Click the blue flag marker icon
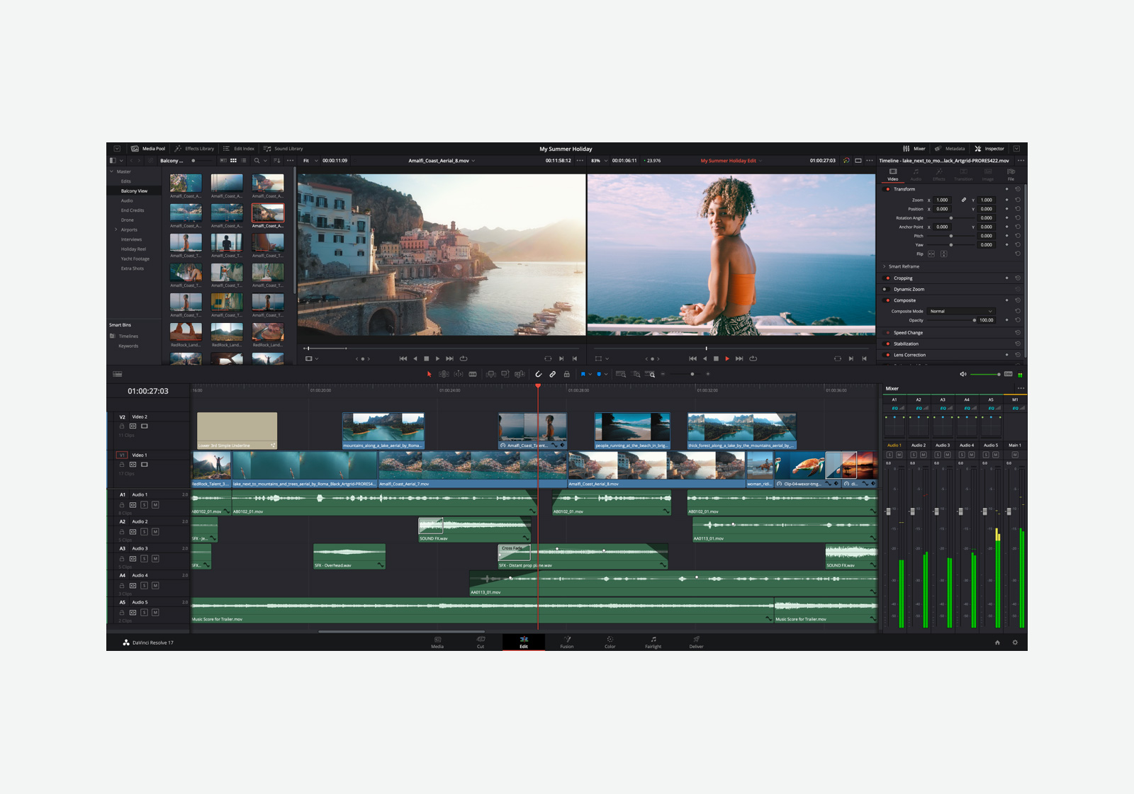Screen dimensions: 1134x794 (x=583, y=374)
